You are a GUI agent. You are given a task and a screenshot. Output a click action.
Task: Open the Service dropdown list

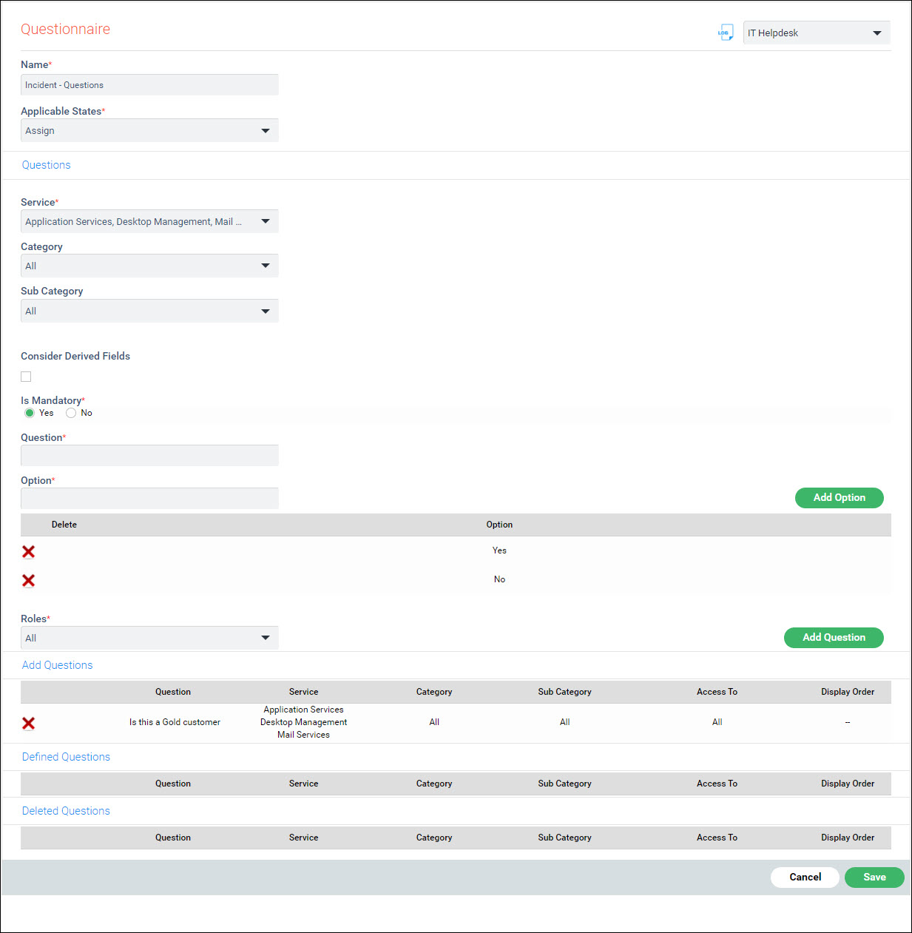click(149, 222)
